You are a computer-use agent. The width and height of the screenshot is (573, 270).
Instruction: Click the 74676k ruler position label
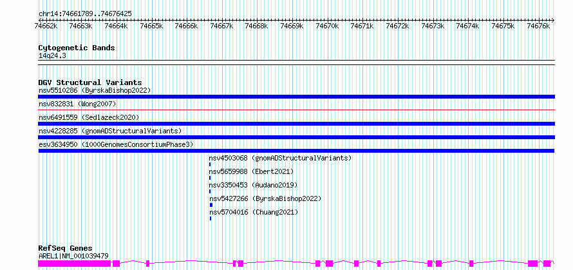pyautogui.click(x=538, y=26)
